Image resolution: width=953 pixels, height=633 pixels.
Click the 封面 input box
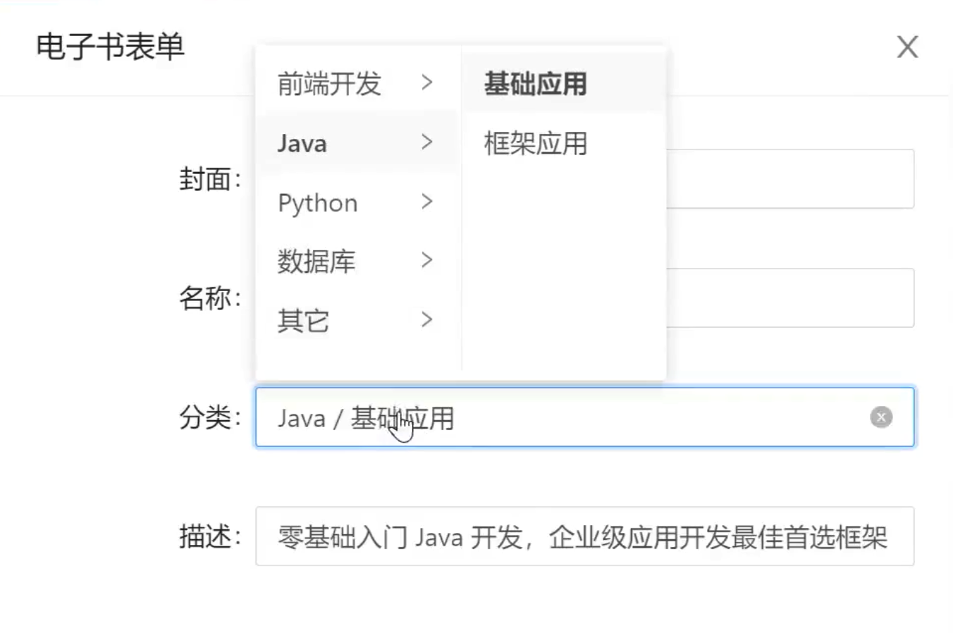pyautogui.click(x=789, y=179)
